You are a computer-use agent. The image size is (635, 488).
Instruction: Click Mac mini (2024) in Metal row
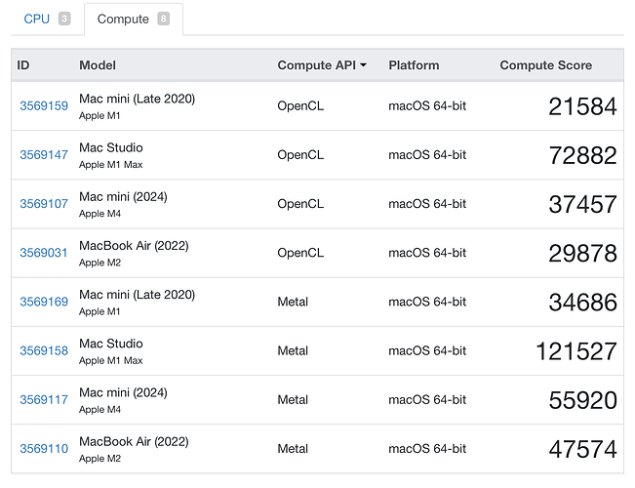click(124, 392)
